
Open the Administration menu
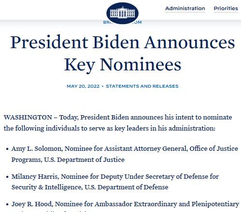(x=185, y=8)
